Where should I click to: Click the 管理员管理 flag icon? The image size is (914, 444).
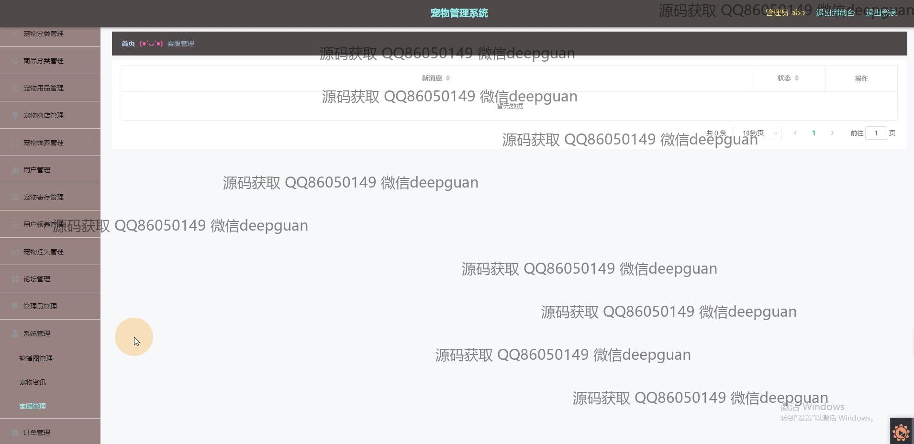(x=15, y=306)
